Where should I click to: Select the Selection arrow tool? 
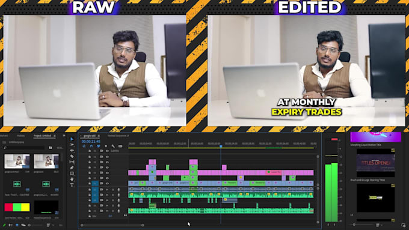point(72,139)
